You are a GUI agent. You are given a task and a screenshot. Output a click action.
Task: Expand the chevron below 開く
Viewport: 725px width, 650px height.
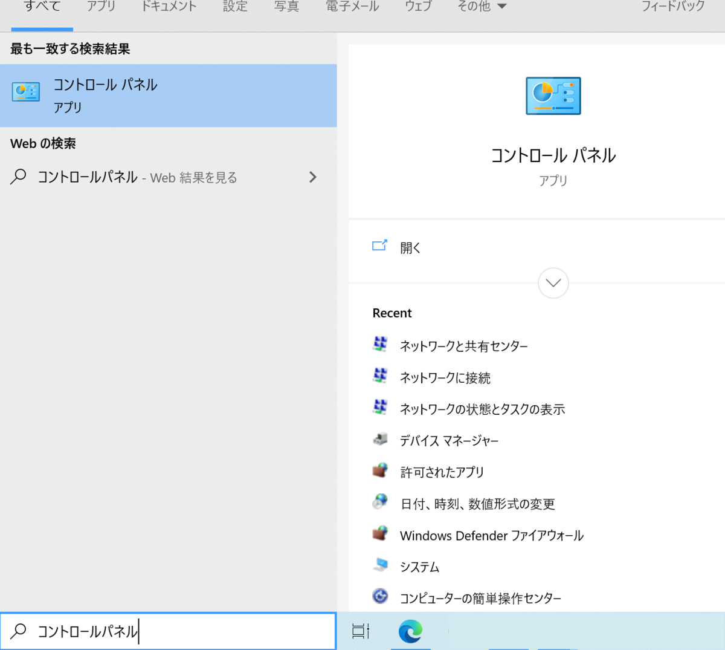coord(553,283)
